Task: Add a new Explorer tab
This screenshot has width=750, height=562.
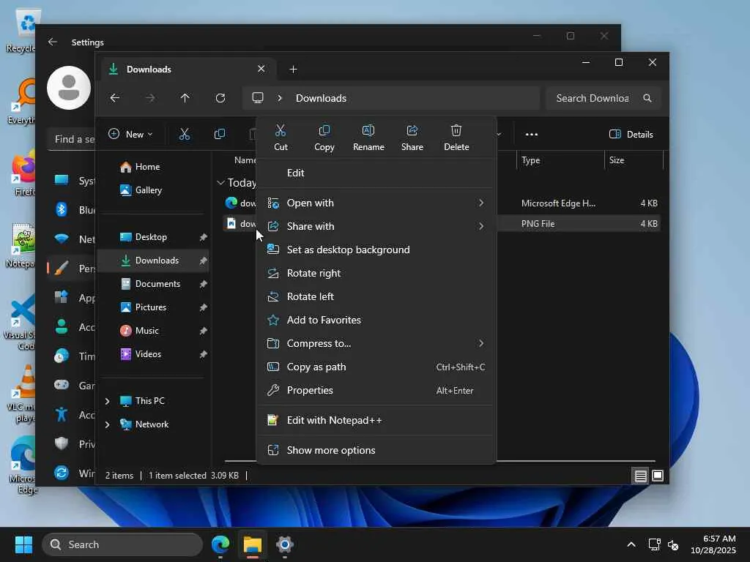Action: pyautogui.click(x=293, y=70)
